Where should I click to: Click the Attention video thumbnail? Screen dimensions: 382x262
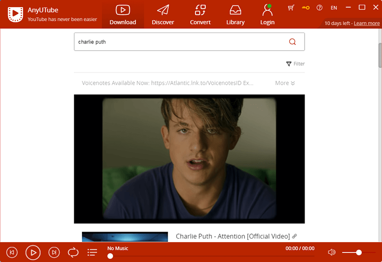[x=125, y=237]
